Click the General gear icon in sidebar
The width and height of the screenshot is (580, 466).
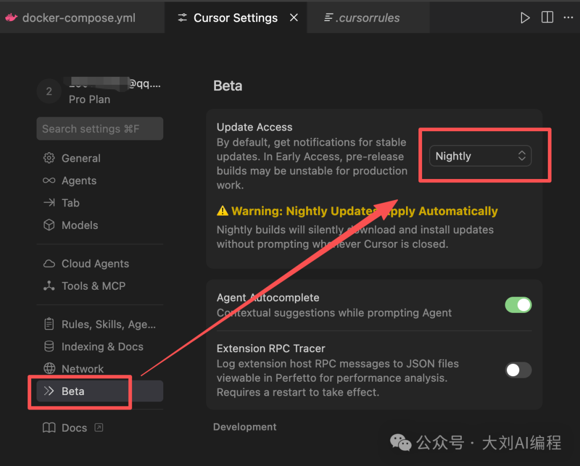49,158
